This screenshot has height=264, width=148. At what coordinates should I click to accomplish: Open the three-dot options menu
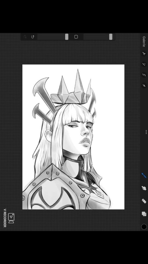[146, 132]
